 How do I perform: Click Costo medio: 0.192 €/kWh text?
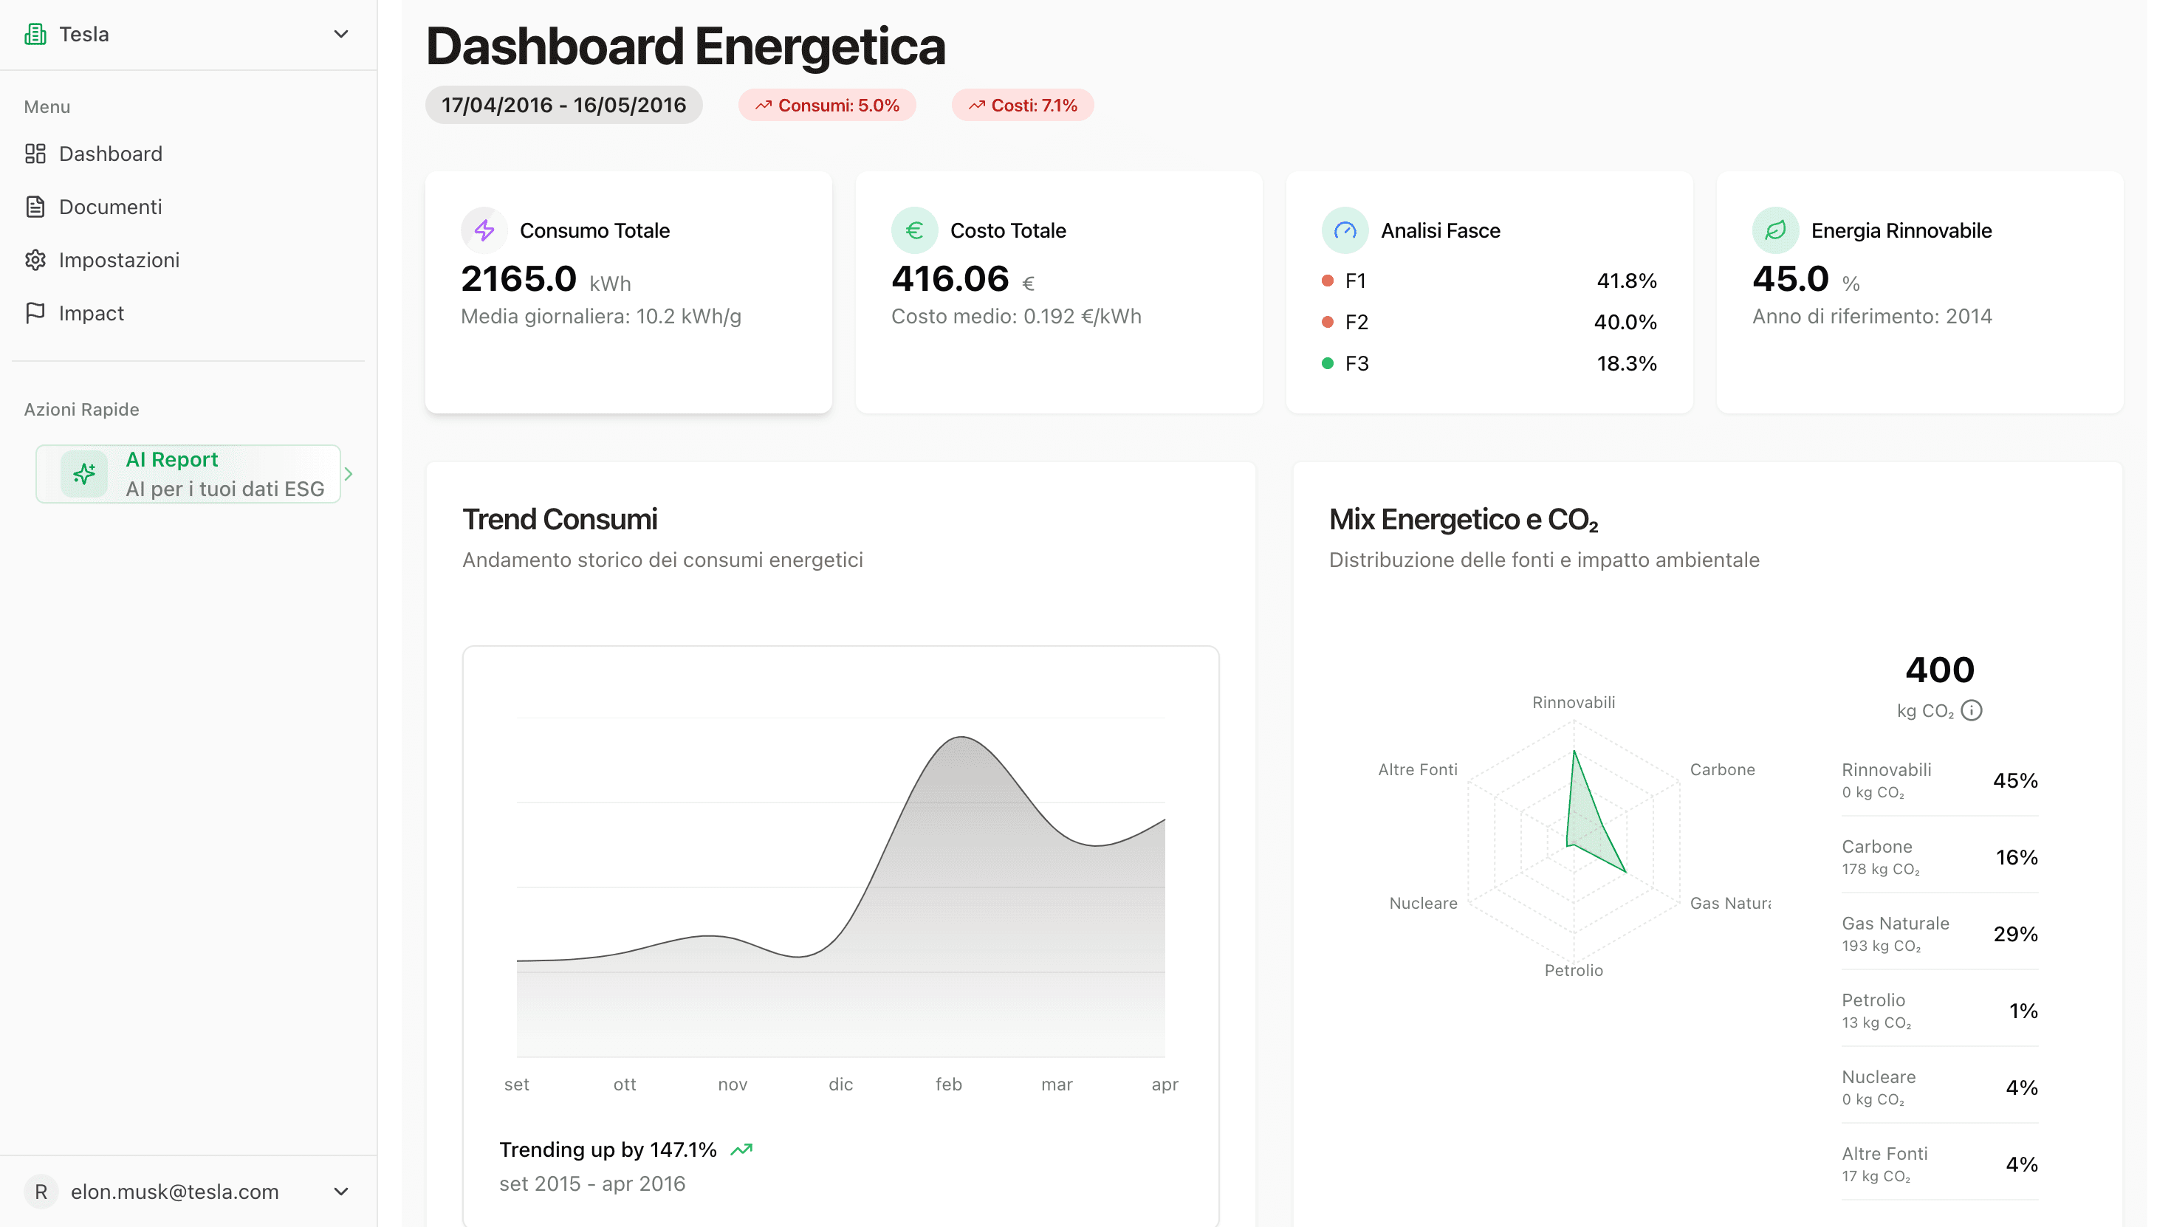(1015, 316)
